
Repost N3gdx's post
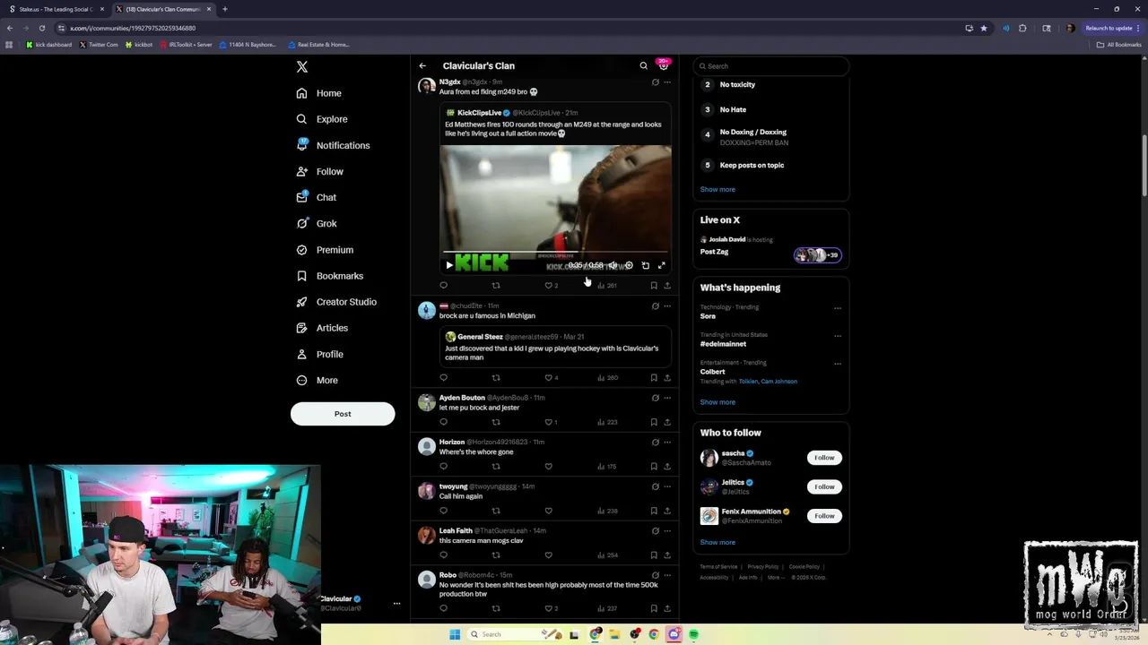tap(496, 286)
